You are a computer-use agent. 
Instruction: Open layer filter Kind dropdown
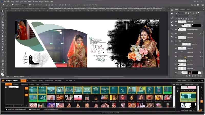coord(179,13)
